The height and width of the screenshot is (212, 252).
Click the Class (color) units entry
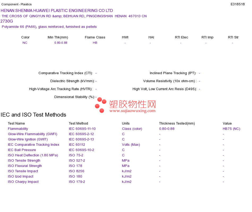pos(132,129)
